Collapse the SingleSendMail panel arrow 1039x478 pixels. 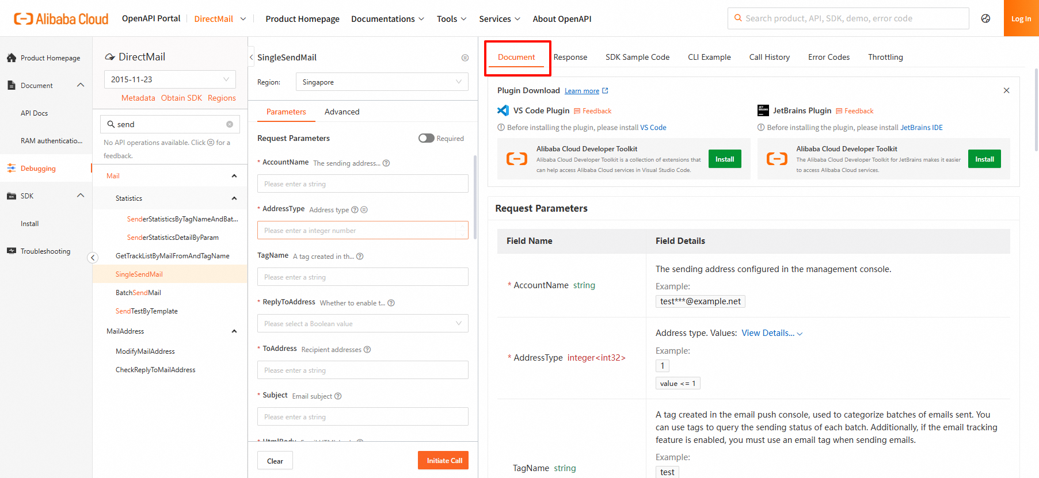[x=251, y=57]
